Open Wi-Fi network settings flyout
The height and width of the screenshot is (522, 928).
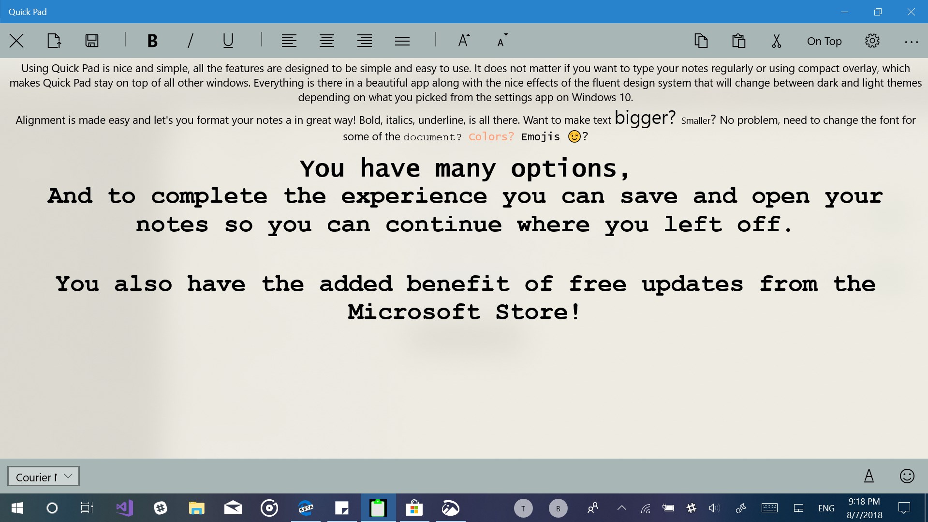click(x=646, y=508)
